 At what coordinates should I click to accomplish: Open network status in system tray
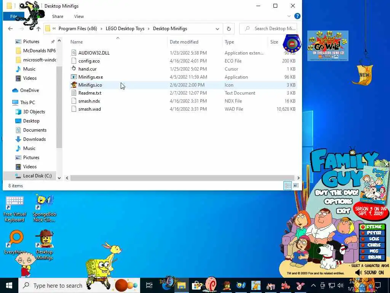332,285
